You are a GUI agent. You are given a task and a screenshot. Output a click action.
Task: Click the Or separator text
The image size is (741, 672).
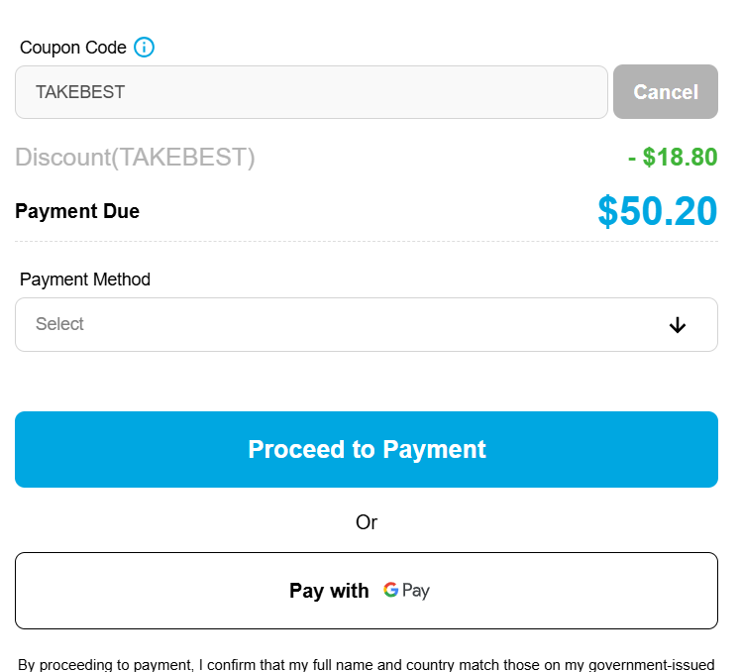(x=367, y=522)
